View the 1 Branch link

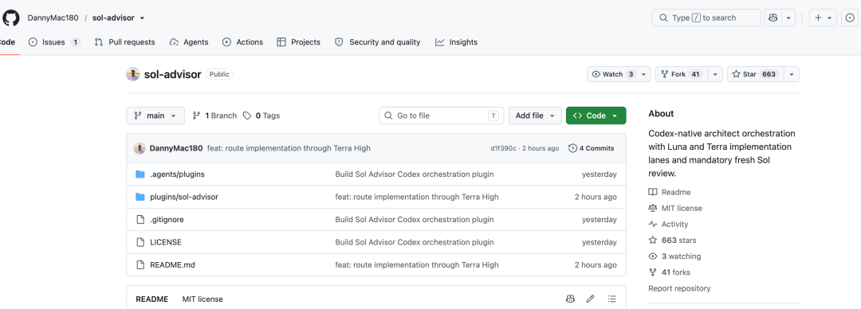click(214, 115)
